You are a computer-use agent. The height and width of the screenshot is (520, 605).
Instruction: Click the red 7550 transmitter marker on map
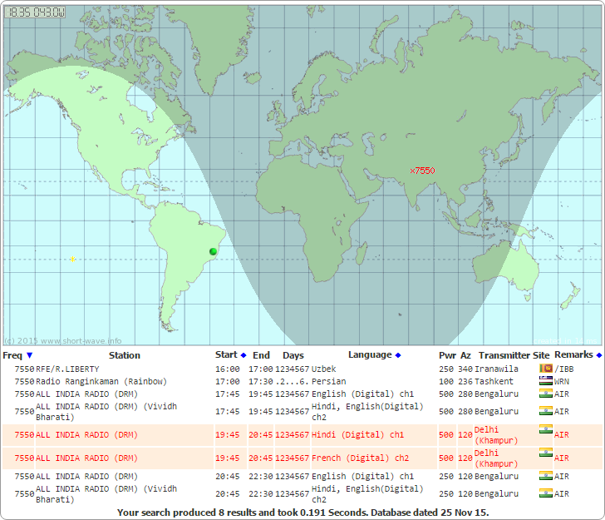coord(422,171)
